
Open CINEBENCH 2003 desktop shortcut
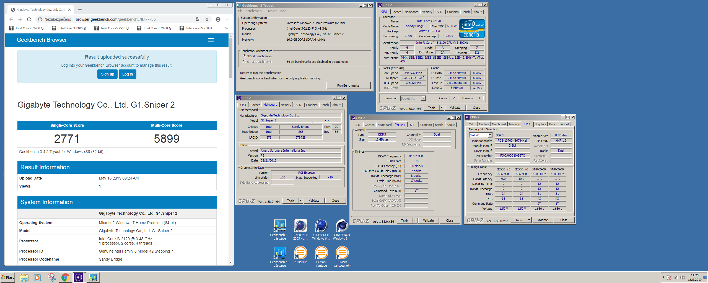[x=300, y=229]
